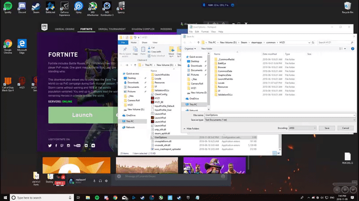This screenshot has width=359, height=201.
Task: Open Notepad File menu
Action: [x=191, y=31]
